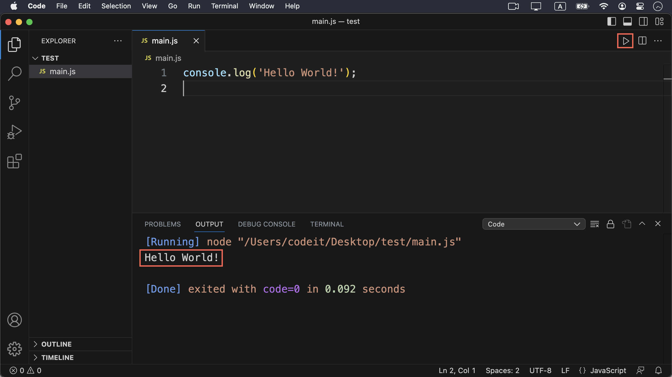
Task: Open the Run and Debug view
Action: click(14, 132)
